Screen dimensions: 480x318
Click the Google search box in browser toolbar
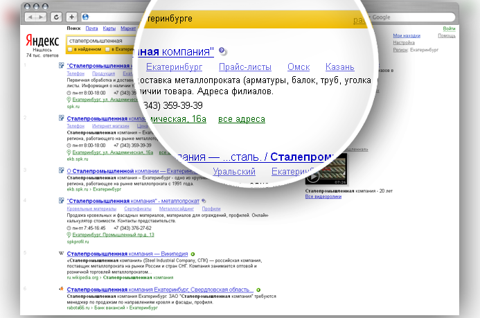click(x=410, y=17)
